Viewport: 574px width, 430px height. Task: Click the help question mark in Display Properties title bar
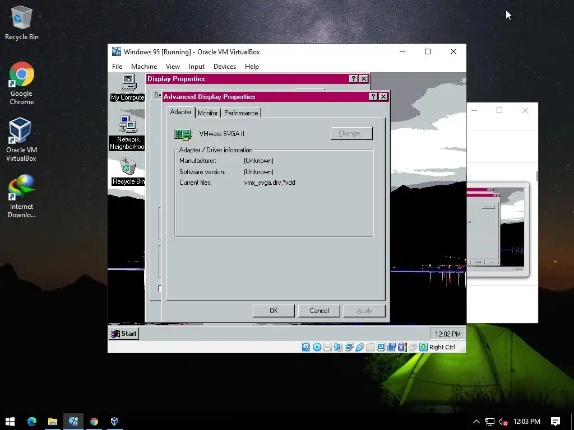353,78
